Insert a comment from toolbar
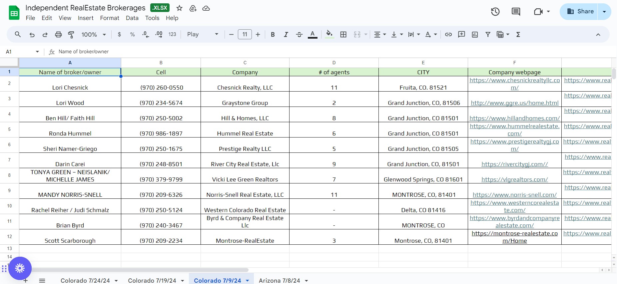Viewport: 617px width, 284px height. [x=461, y=34]
